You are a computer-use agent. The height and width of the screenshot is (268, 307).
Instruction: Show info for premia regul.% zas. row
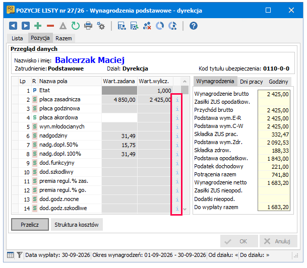click(177, 181)
